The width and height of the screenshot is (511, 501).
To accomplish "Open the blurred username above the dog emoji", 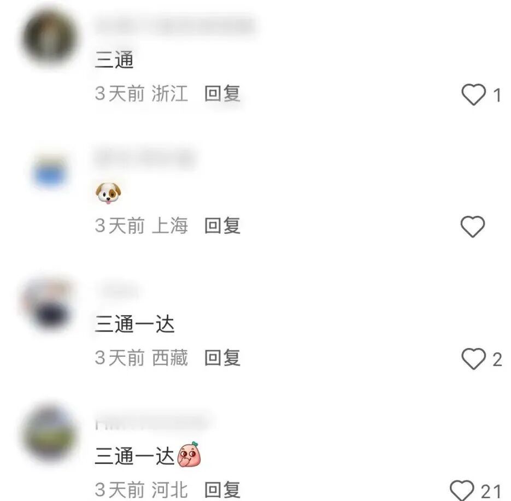I will tap(145, 158).
